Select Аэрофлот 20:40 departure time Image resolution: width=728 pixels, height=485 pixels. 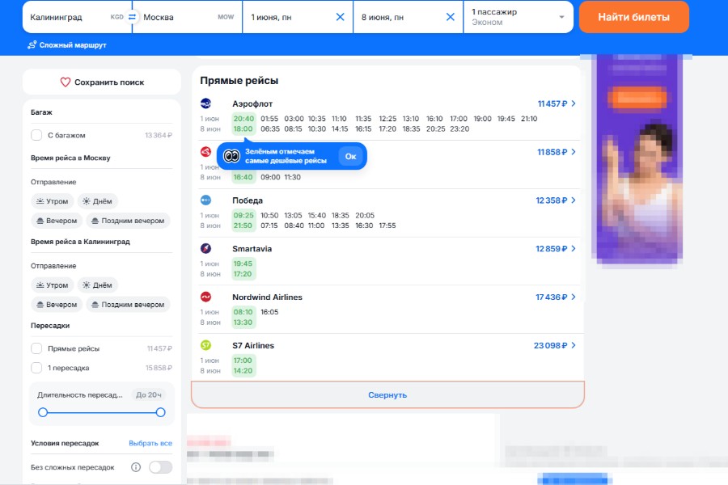(243, 119)
